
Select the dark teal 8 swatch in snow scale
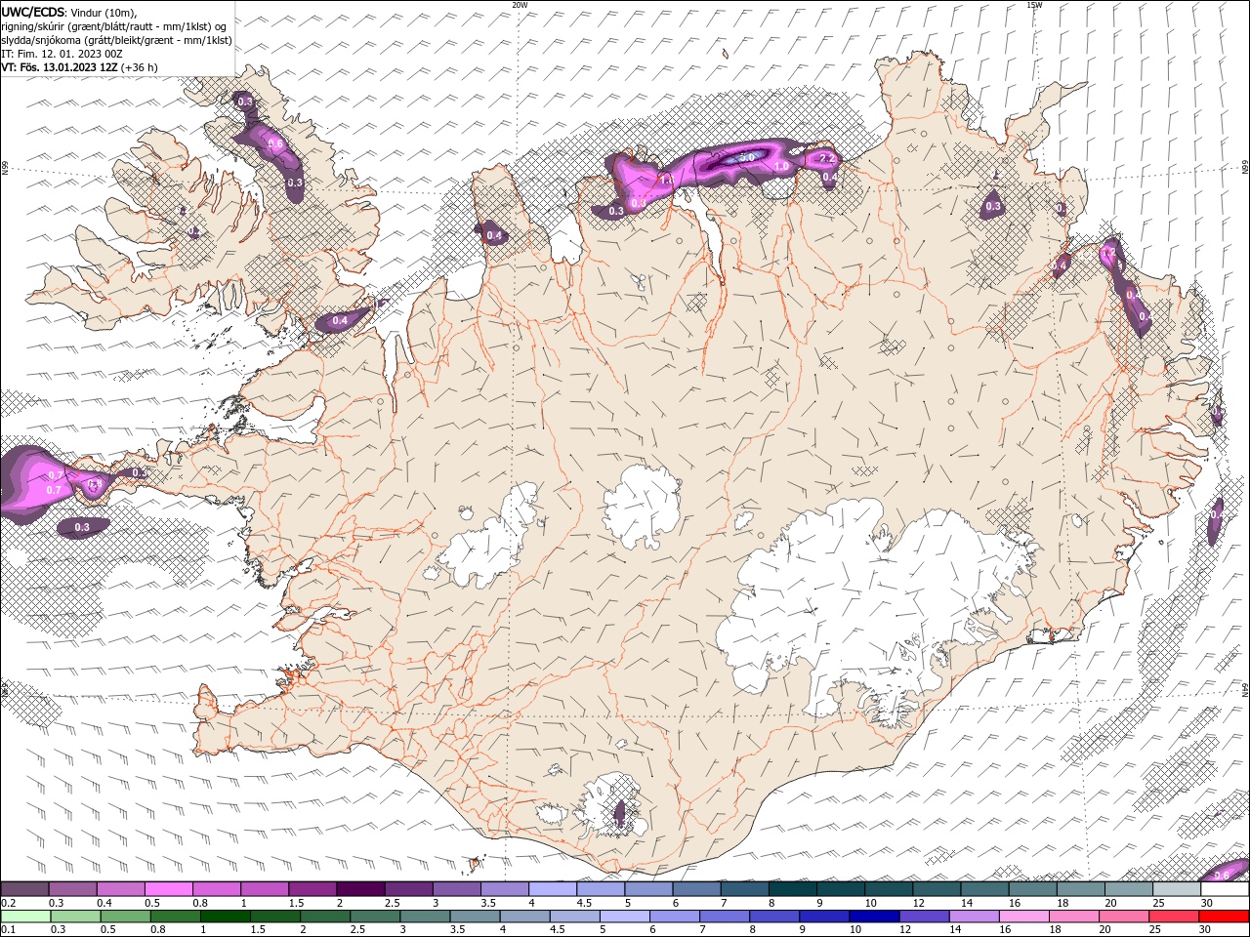tap(792, 889)
